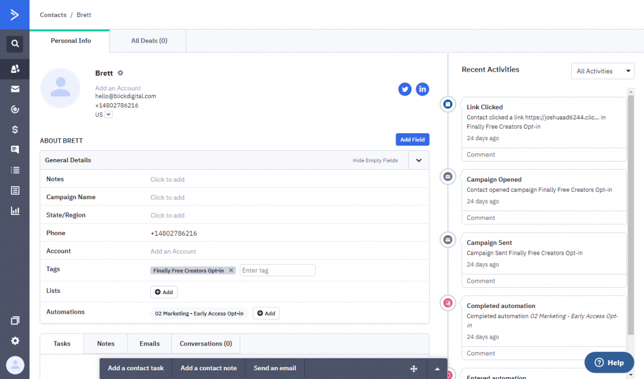Open the All Activities dropdown
The height and width of the screenshot is (379, 644).
coord(602,71)
